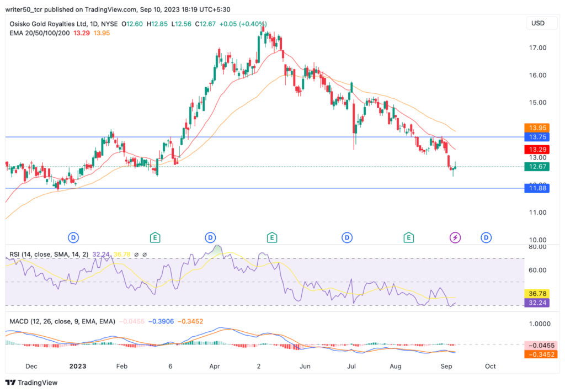565x392 pixels.
Task: Click the C12.67 close value
Action: (205, 24)
